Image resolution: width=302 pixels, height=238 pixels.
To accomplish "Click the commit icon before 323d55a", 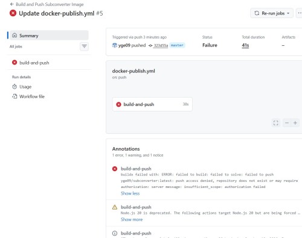I will 150,46.
